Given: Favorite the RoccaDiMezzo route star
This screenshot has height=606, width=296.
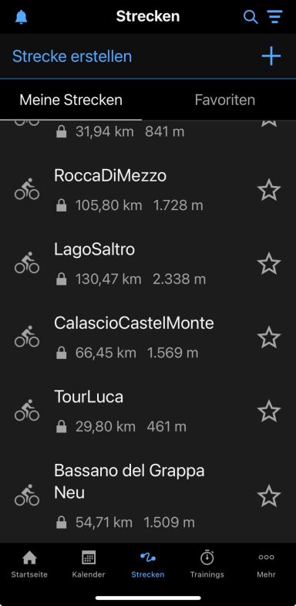Looking at the screenshot, I should [269, 190].
